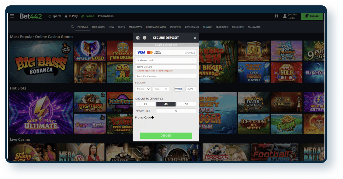Open Promotions page

[x=106, y=16]
